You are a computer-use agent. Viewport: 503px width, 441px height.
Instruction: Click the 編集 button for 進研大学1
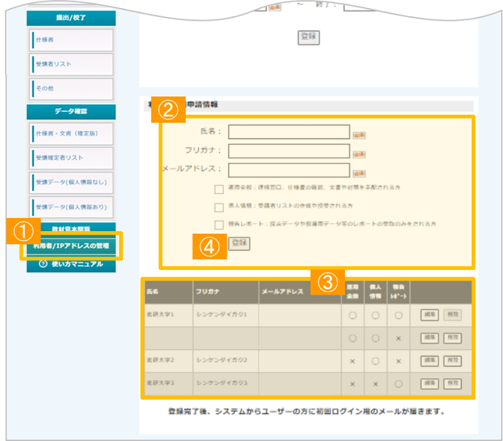[x=430, y=316]
